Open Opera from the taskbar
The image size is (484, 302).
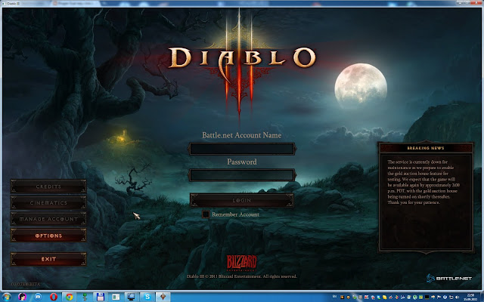(54, 297)
